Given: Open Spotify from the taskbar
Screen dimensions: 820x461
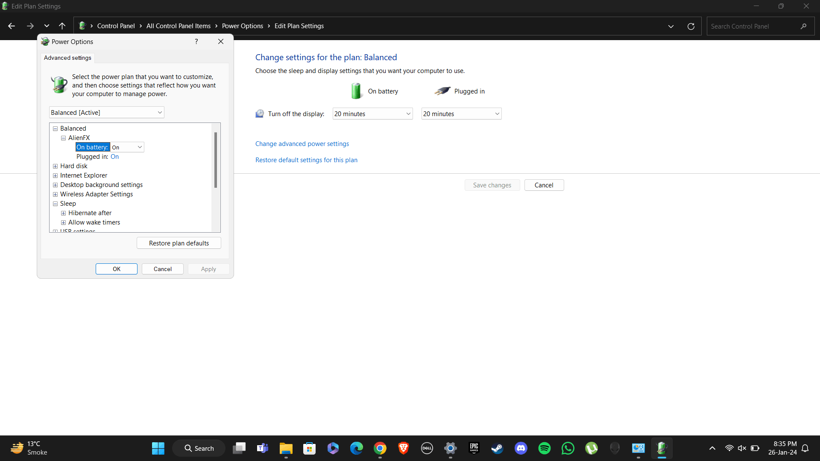Looking at the screenshot, I should click(x=544, y=448).
